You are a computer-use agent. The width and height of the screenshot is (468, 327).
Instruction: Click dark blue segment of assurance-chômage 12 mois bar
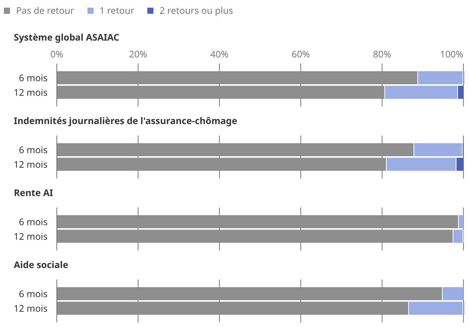pyautogui.click(x=460, y=165)
